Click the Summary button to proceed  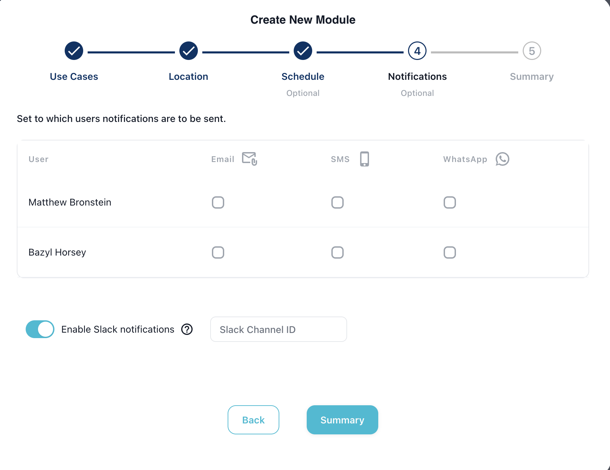[342, 420]
